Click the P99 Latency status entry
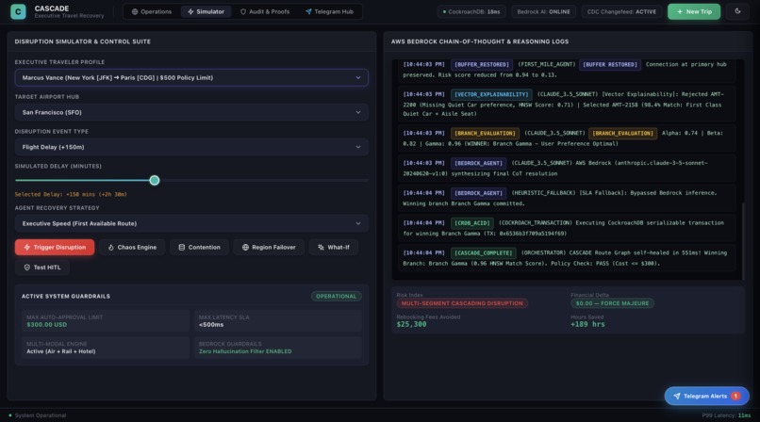The height and width of the screenshot is (422, 760). tap(726, 415)
